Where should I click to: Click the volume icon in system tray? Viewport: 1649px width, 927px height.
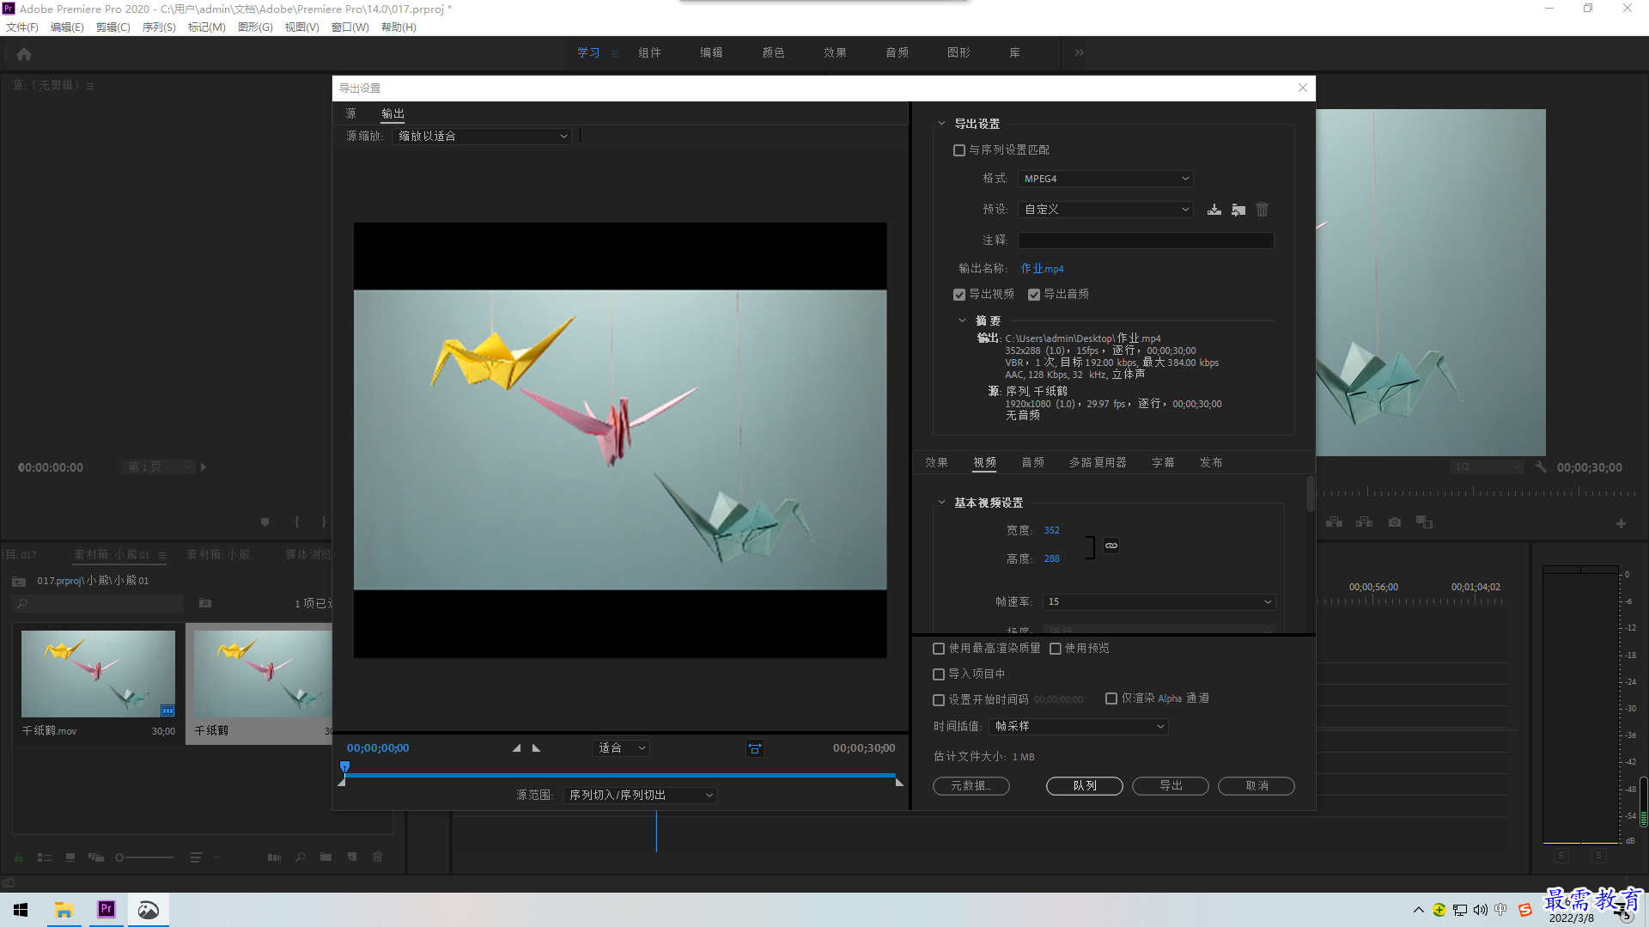pyautogui.click(x=1480, y=910)
